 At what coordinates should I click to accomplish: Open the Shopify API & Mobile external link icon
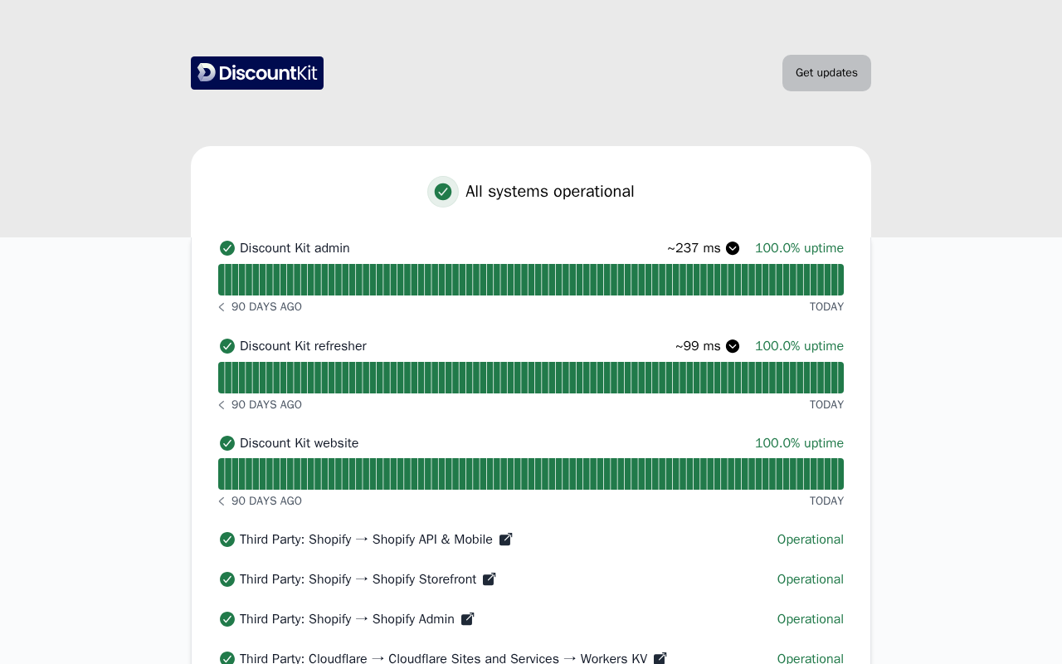tap(505, 539)
